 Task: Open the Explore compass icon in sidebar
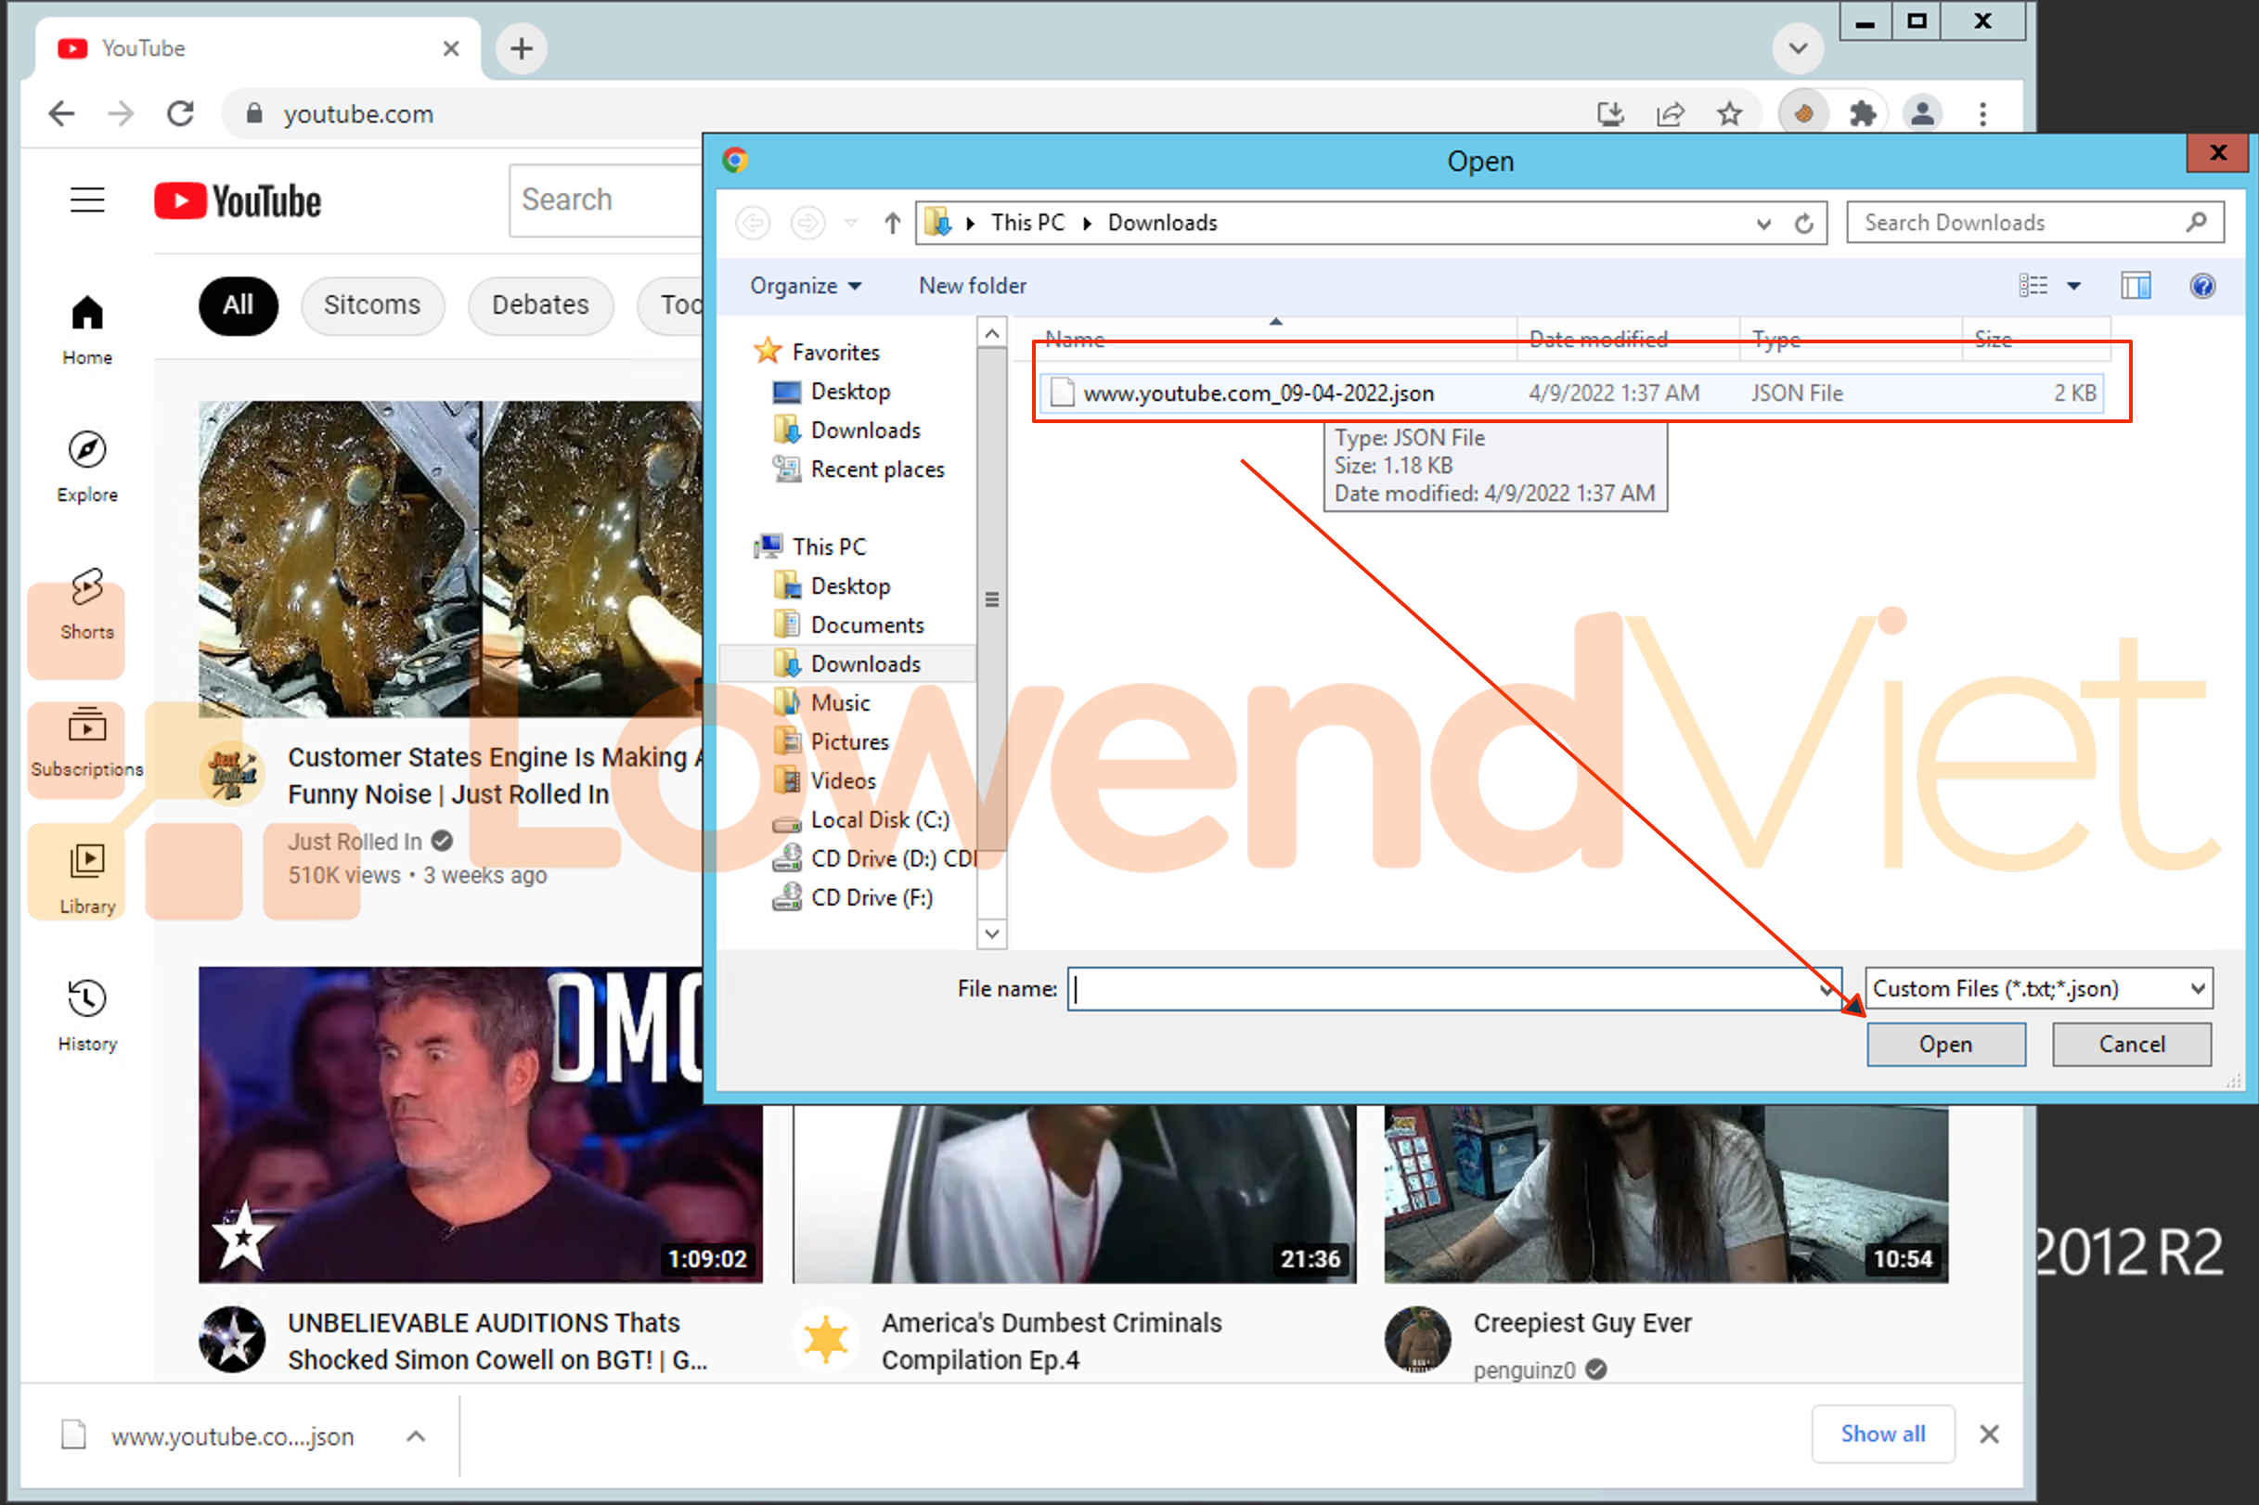tap(86, 449)
